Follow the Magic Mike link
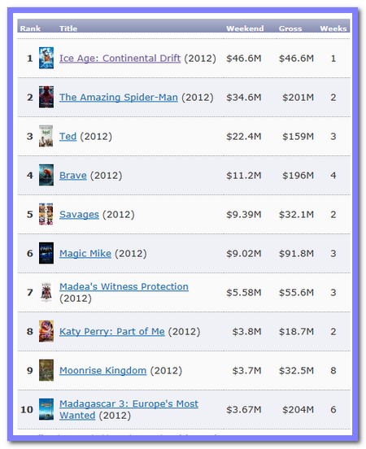The width and height of the screenshot is (366, 449). click(85, 254)
